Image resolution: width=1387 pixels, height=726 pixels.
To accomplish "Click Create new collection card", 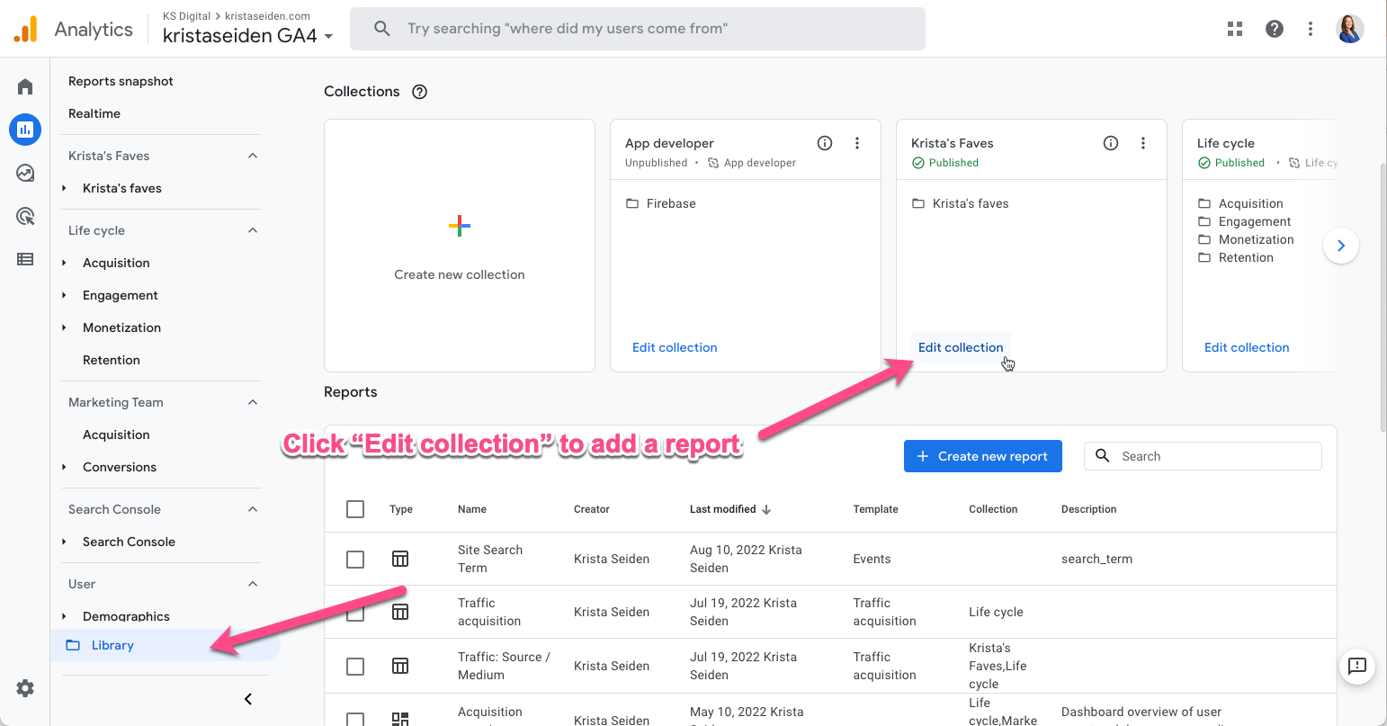I will point(460,246).
